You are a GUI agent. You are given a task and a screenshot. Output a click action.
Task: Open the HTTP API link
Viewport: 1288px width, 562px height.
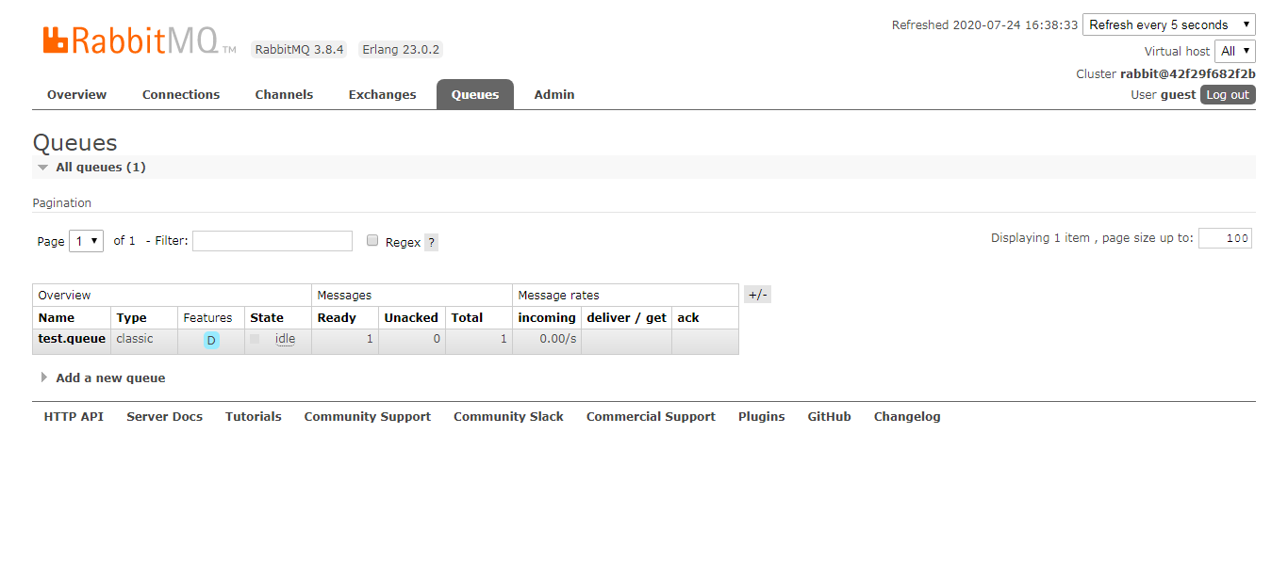(74, 416)
